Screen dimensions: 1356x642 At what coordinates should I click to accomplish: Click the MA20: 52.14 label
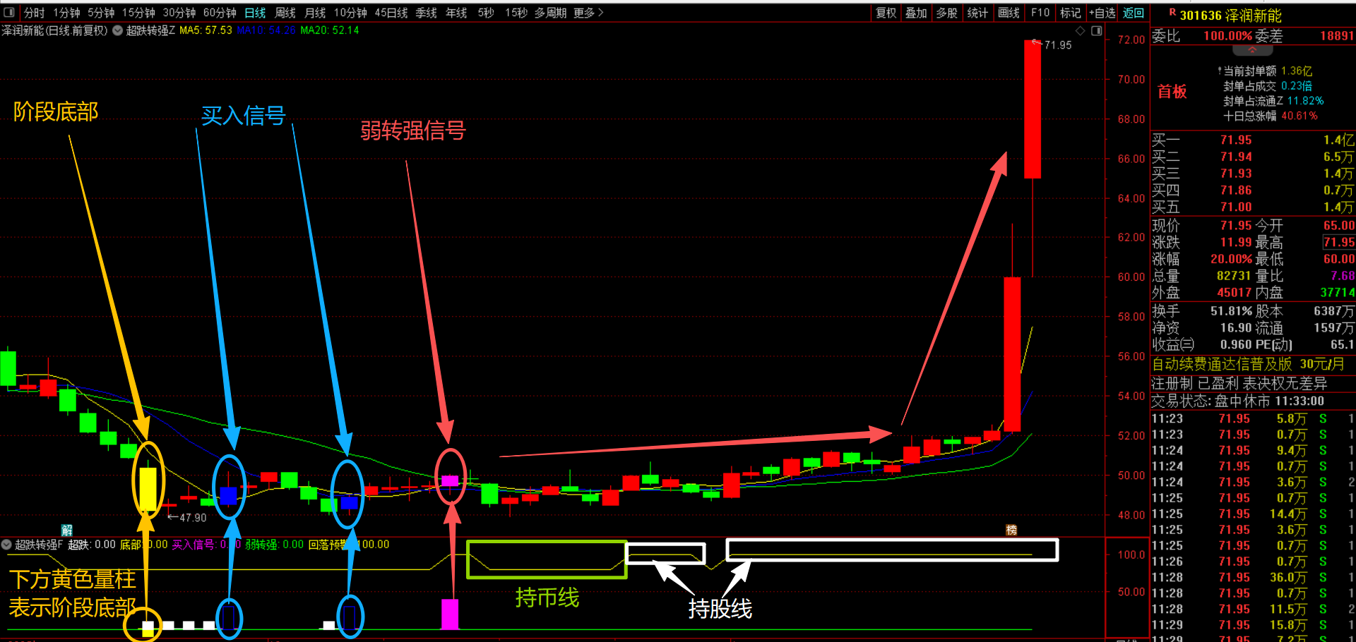330,30
